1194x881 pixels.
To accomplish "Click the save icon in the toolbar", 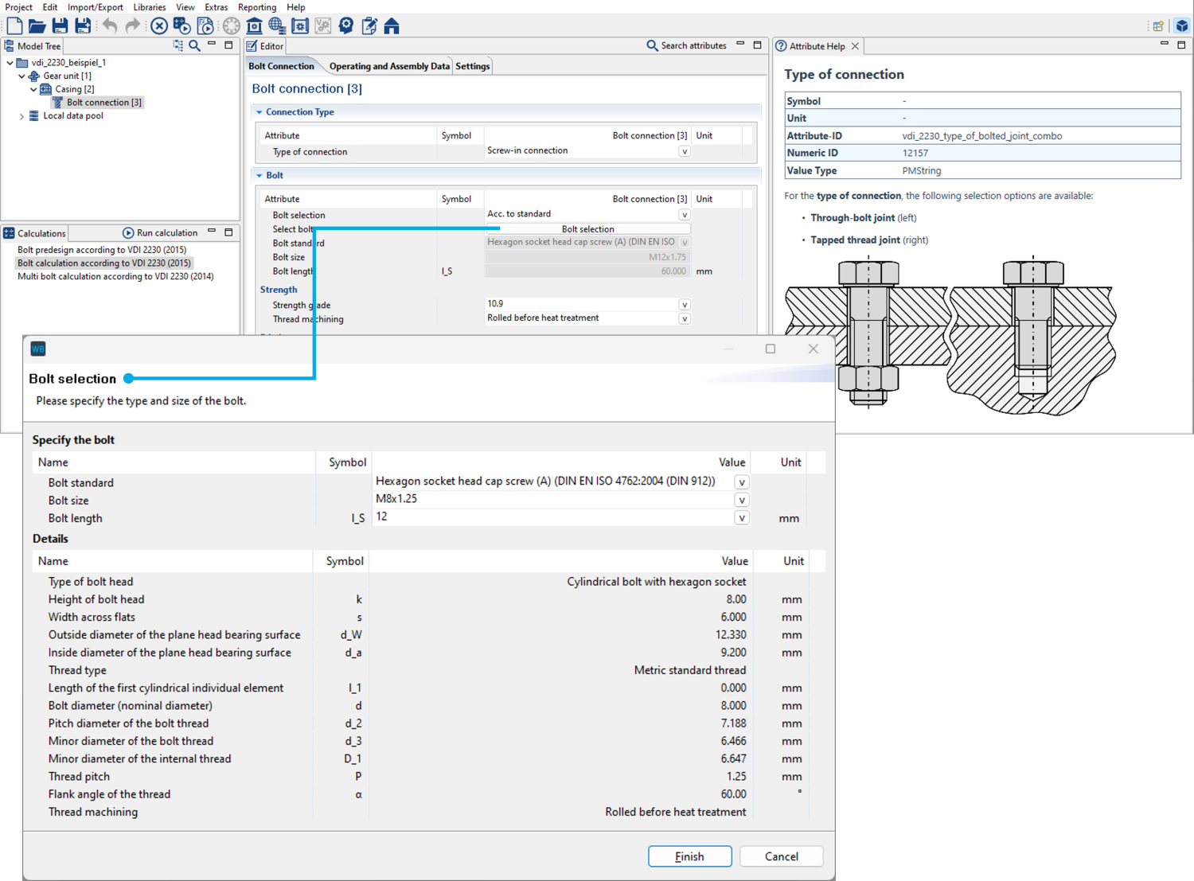I will pyautogui.click(x=60, y=26).
